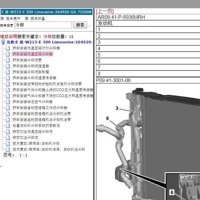Click table row numbered 3
This screenshot has width=200, height=200.
[148, 42]
